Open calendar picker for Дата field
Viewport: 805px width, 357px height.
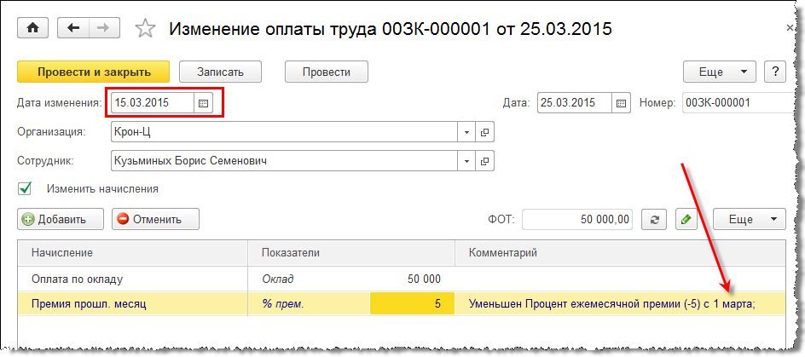[621, 102]
